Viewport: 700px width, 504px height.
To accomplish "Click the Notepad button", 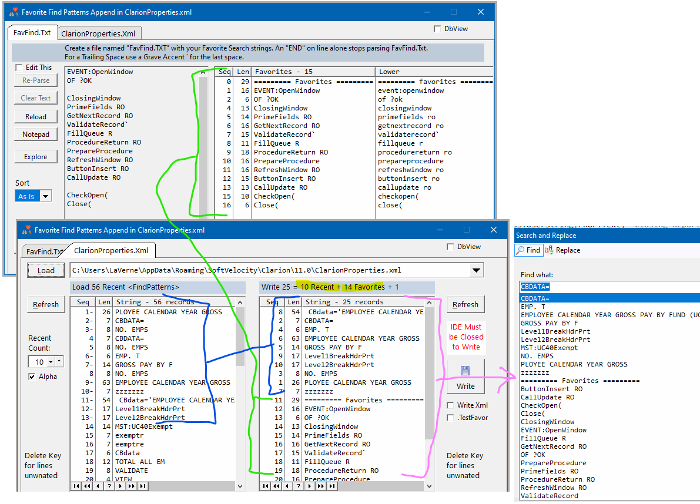I will (36, 135).
